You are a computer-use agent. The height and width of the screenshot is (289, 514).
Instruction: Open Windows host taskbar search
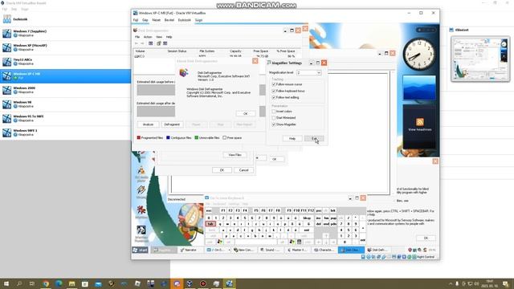tap(19, 283)
